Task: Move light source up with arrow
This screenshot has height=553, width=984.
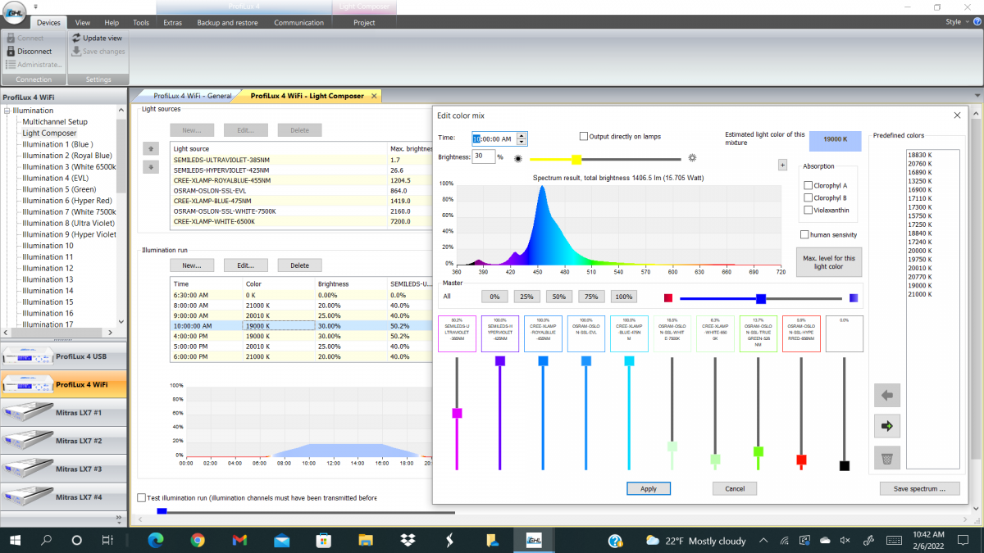Action: 149,148
